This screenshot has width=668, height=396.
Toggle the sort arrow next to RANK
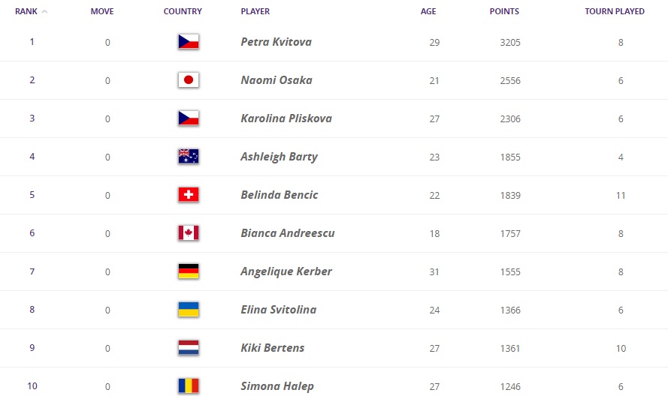pos(44,11)
